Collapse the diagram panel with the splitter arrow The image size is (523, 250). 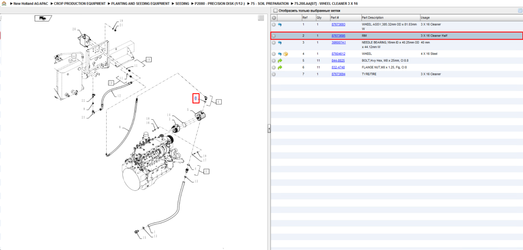click(x=269, y=128)
